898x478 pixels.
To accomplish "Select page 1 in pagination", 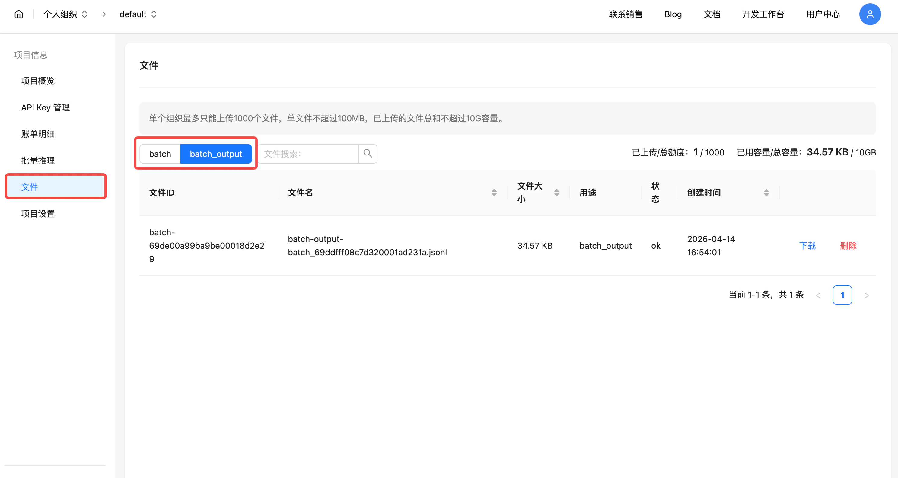I will coord(842,295).
